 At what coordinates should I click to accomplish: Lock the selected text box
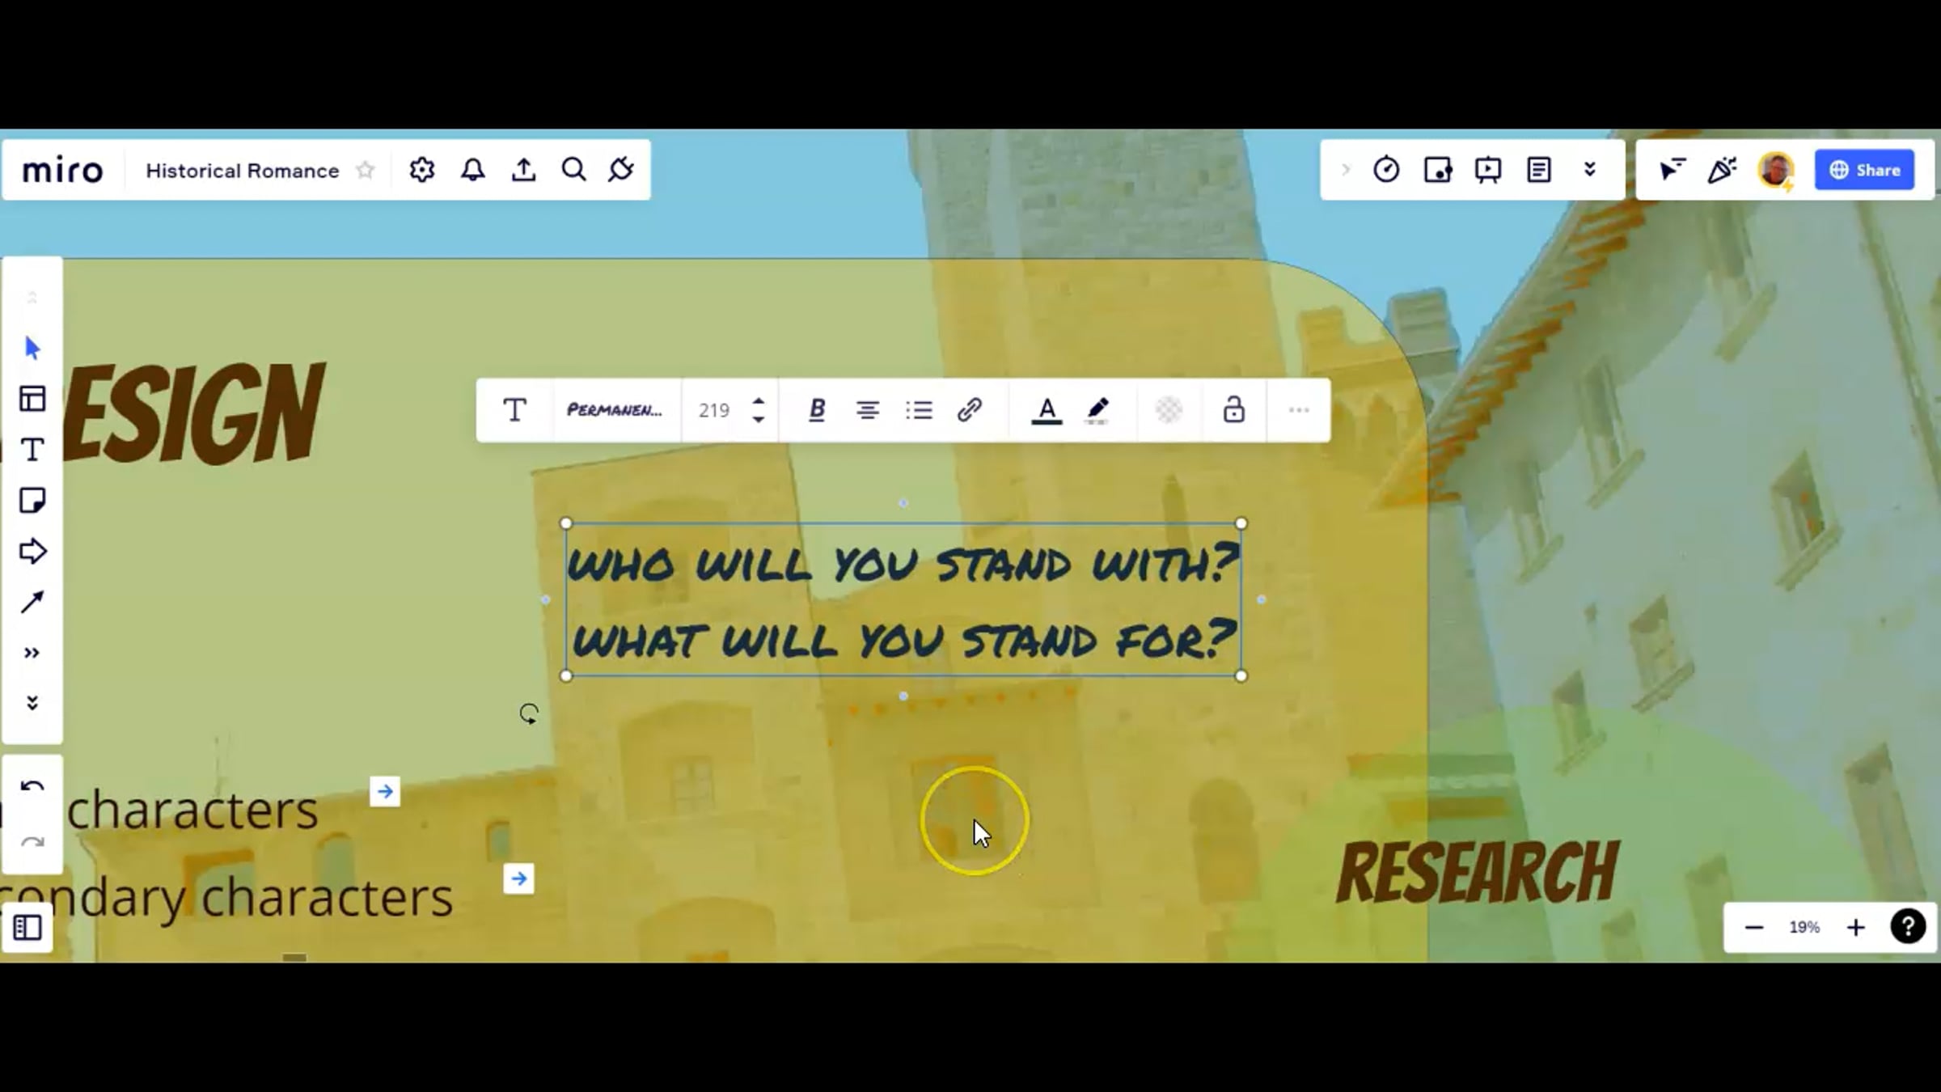coord(1233,409)
